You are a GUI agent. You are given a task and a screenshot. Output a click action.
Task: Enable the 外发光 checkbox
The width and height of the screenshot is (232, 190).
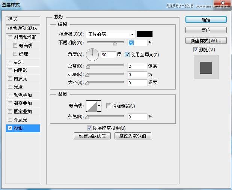point(10,120)
